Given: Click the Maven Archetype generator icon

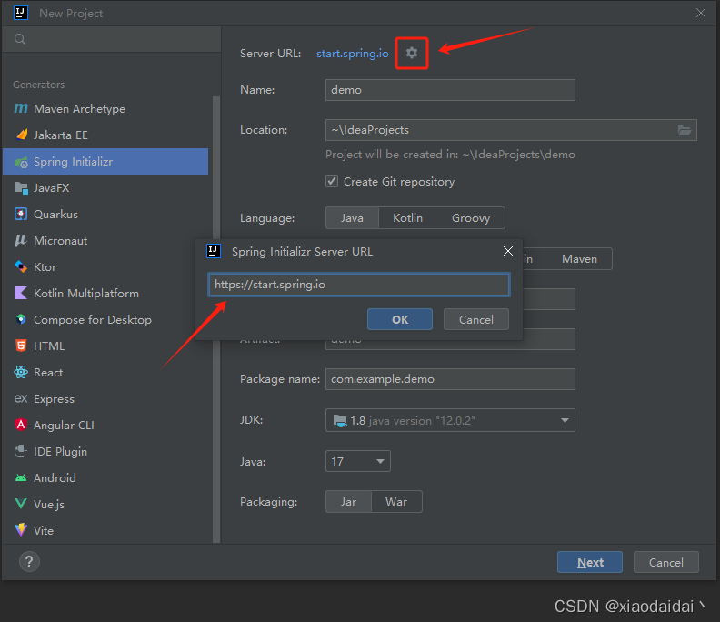Looking at the screenshot, I should [21, 108].
